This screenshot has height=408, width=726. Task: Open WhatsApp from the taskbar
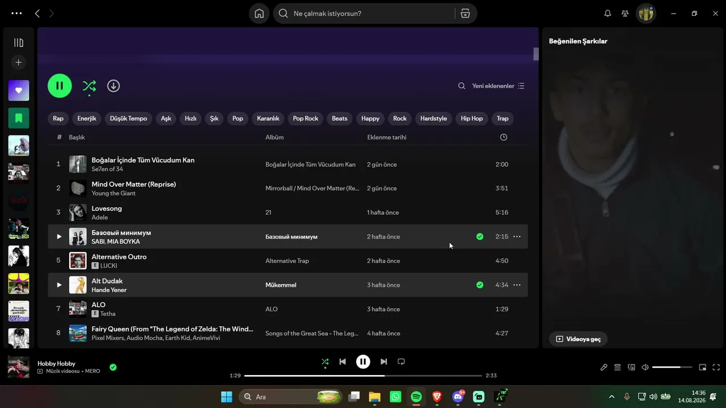(x=395, y=397)
